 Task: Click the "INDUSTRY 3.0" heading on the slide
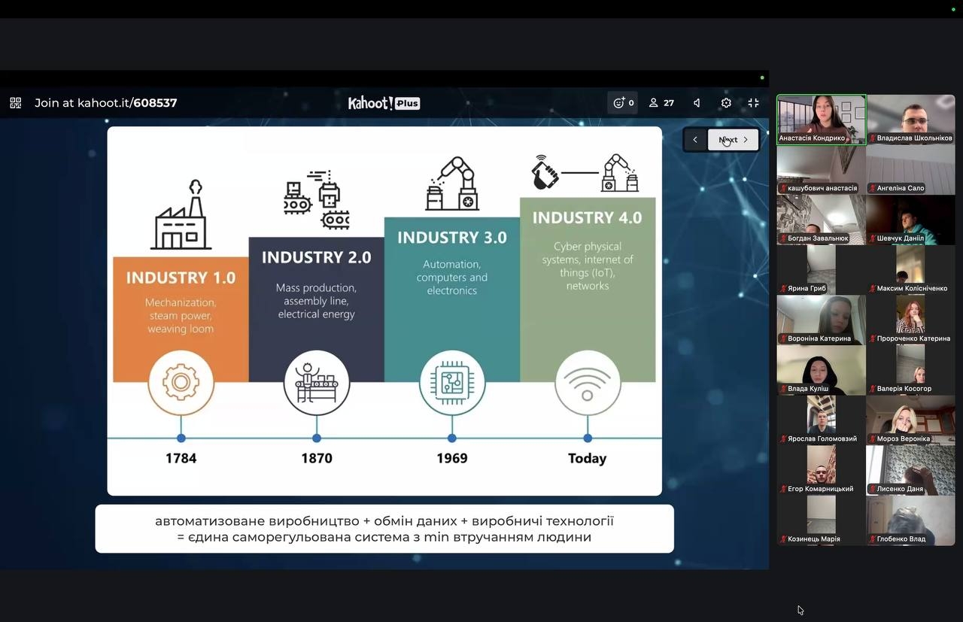(452, 238)
